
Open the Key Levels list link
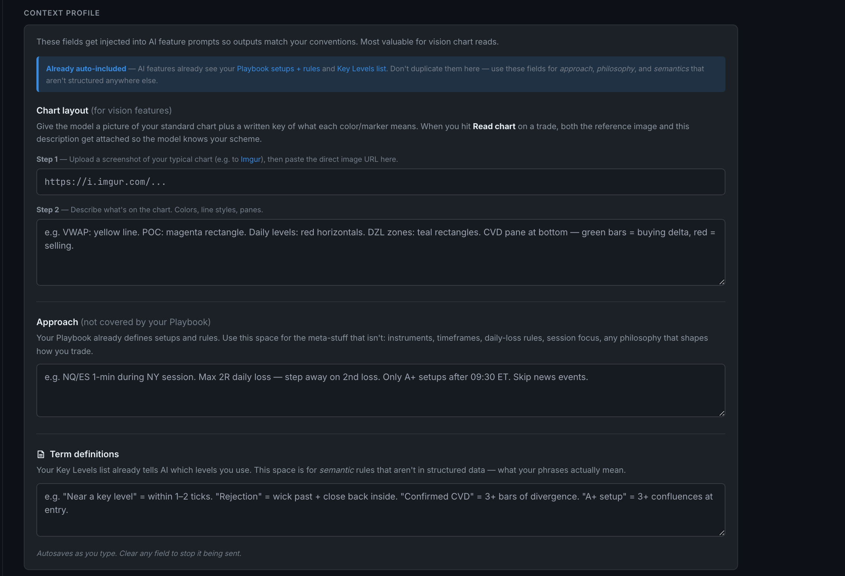point(361,69)
